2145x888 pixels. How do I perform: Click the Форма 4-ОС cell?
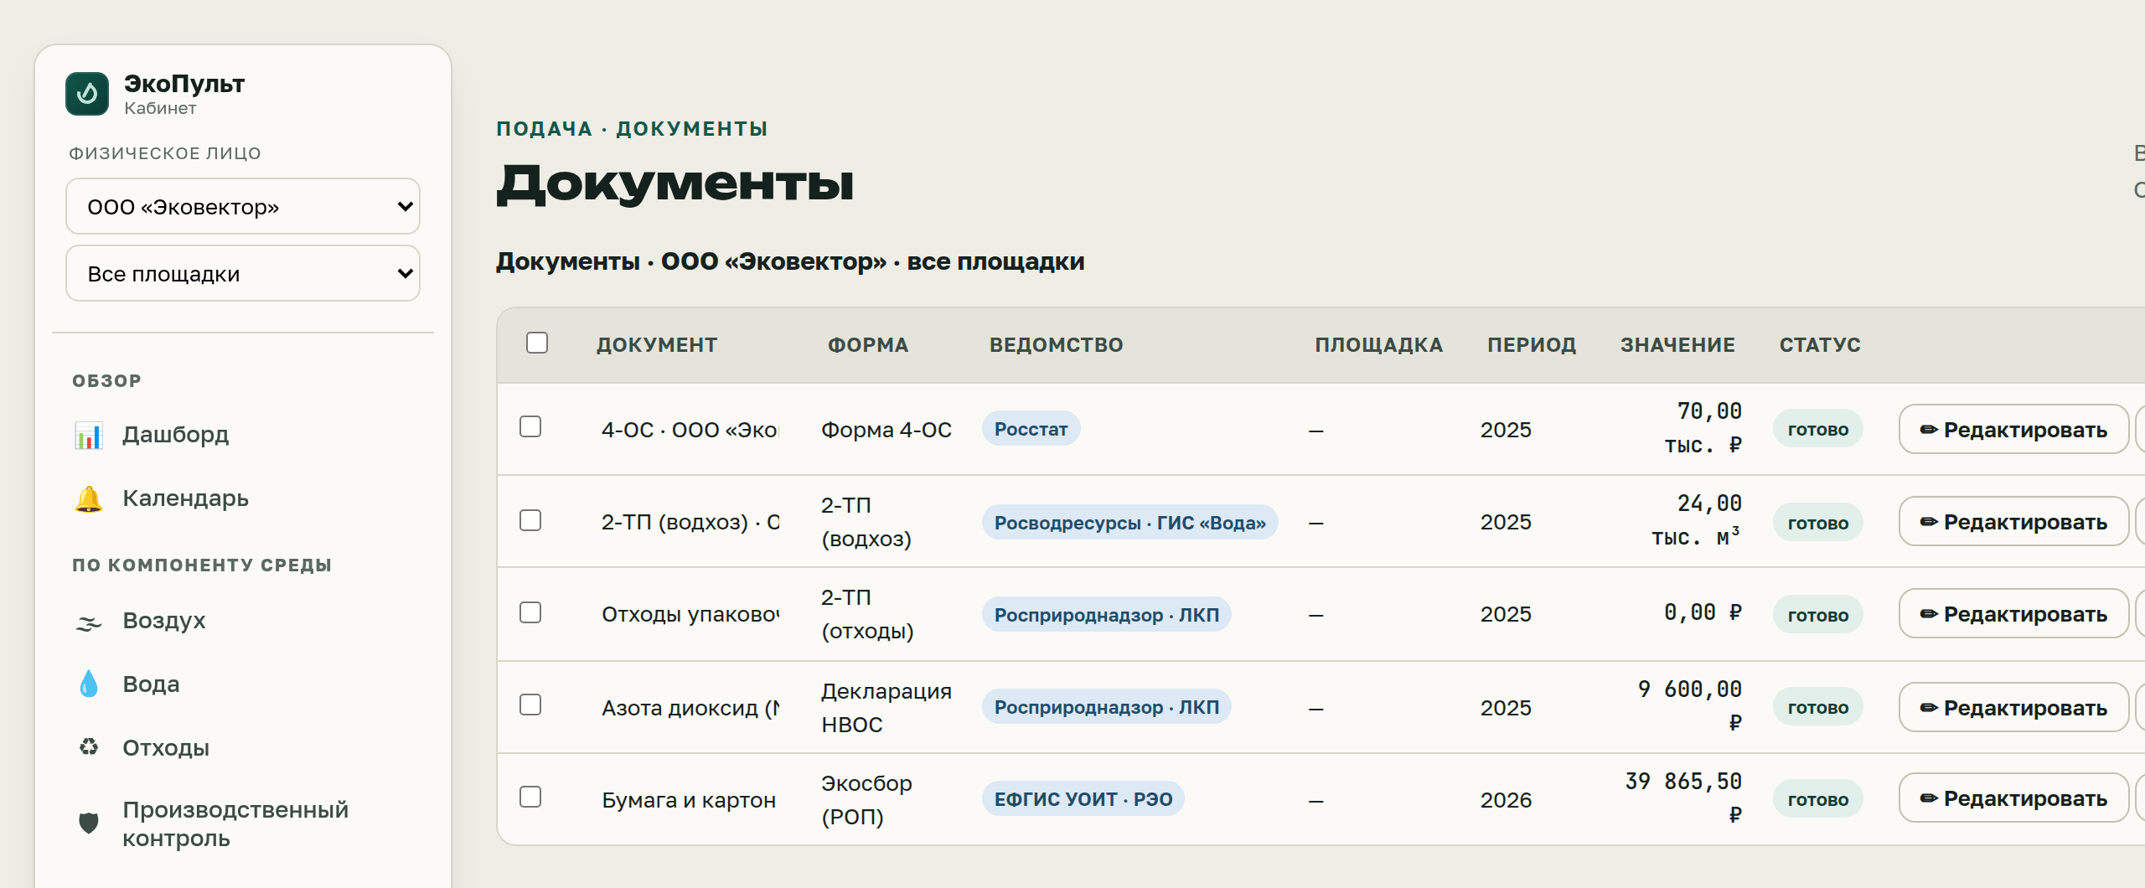point(886,430)
